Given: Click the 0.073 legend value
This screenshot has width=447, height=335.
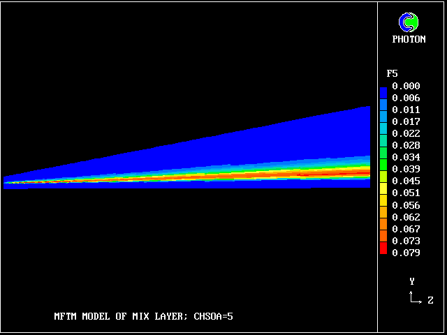Looking at the screenshot, I should pyautogui.click(x=406, y=241).
